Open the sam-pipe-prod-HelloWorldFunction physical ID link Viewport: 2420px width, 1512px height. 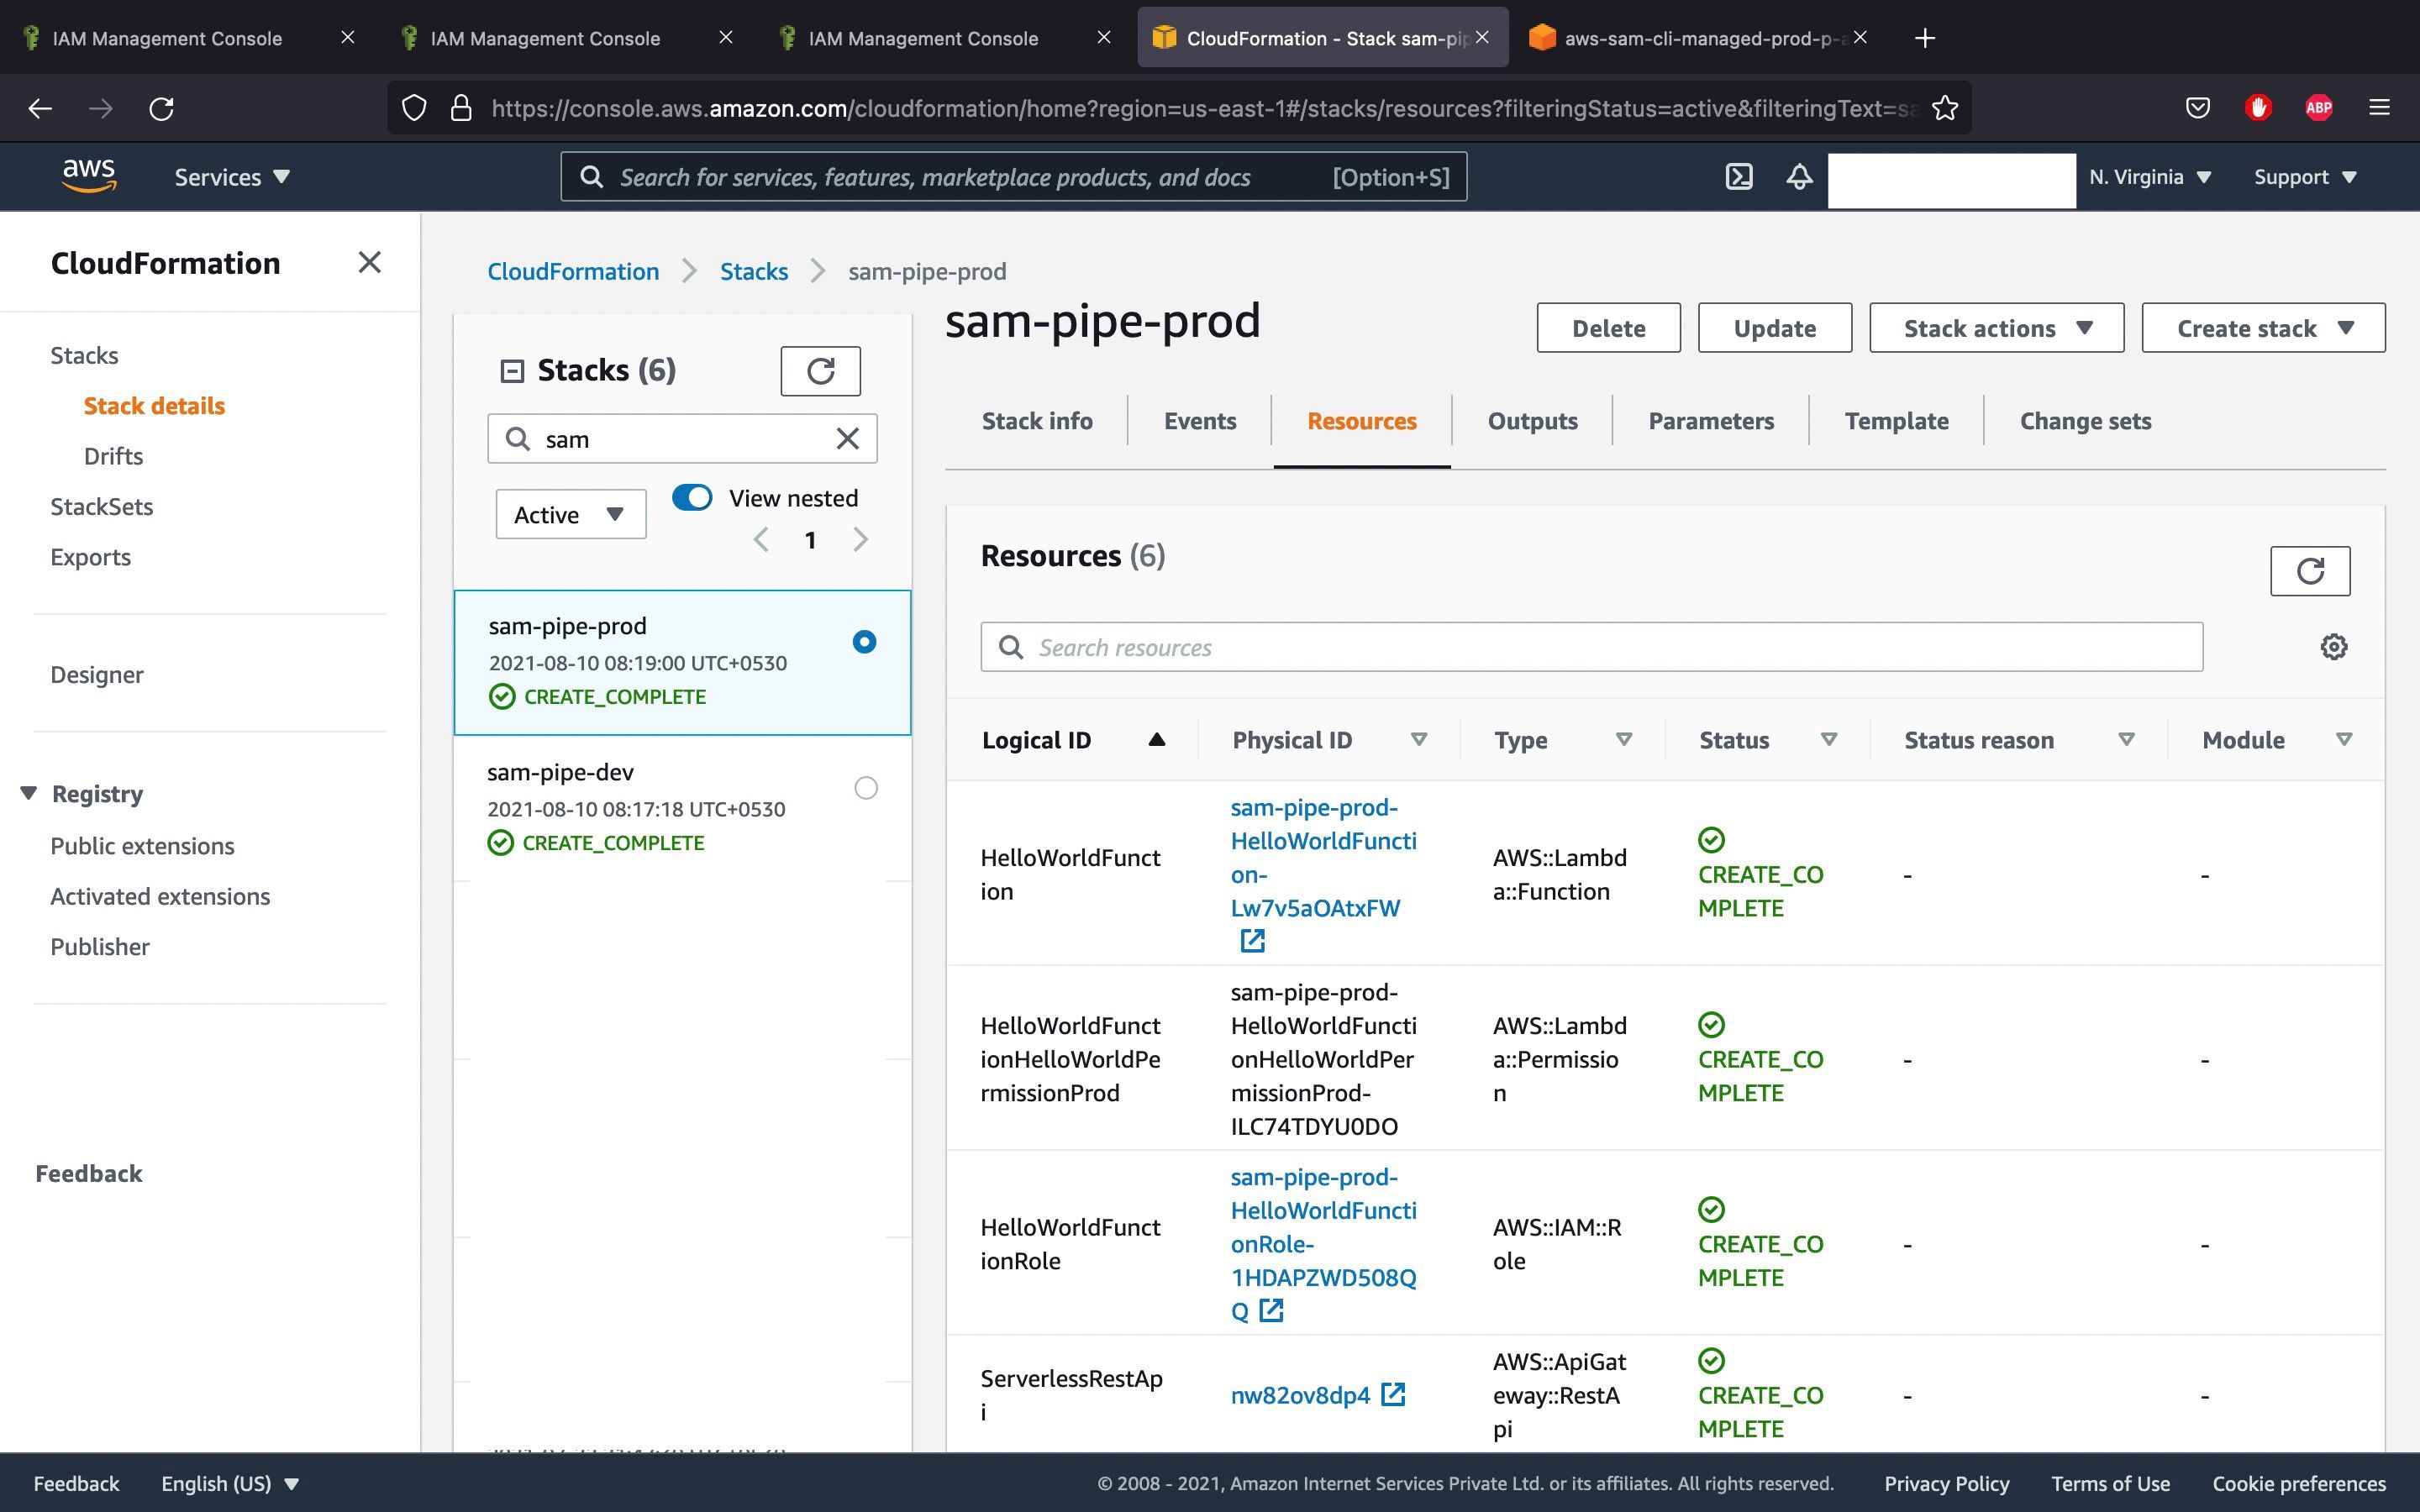pos(1323,857)
